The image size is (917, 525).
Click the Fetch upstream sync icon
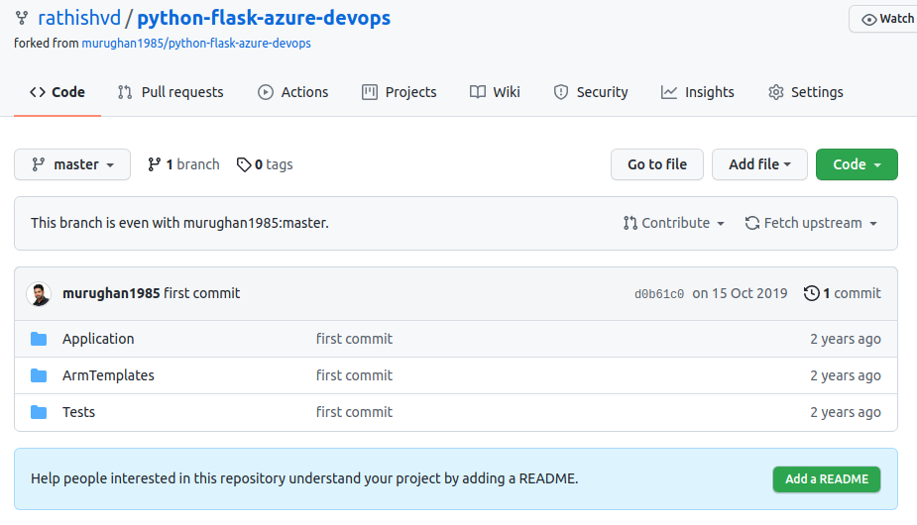pos(752,223)
